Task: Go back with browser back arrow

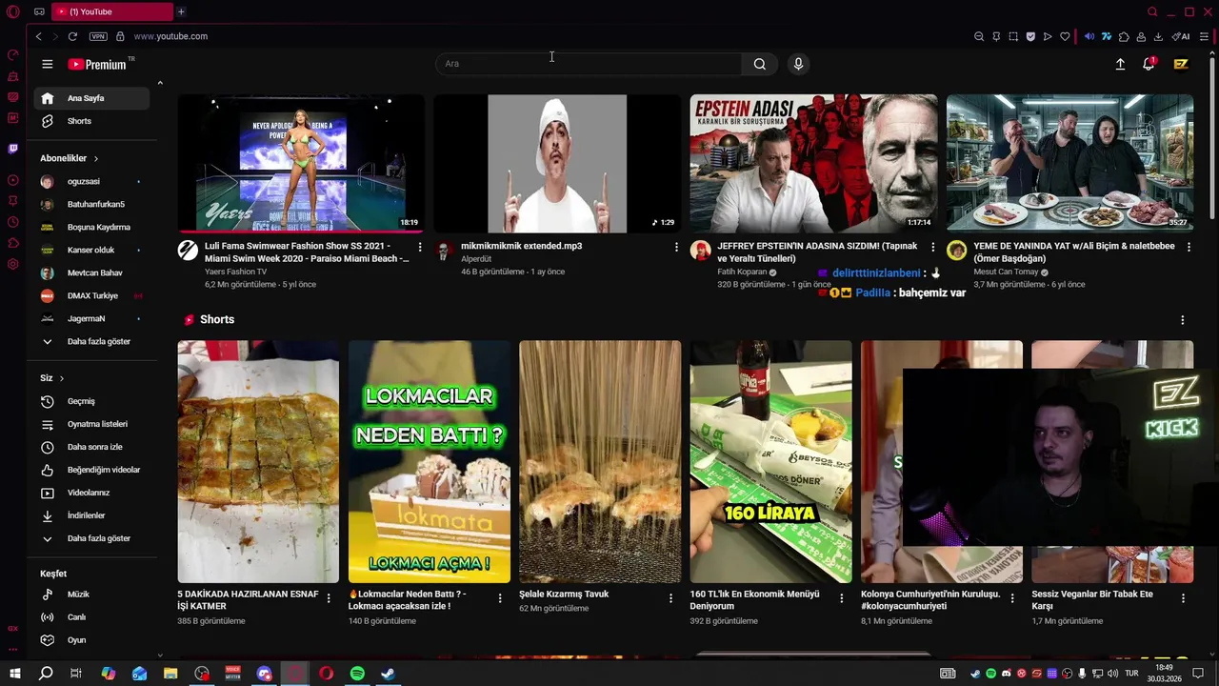Action: coord(38,36)
